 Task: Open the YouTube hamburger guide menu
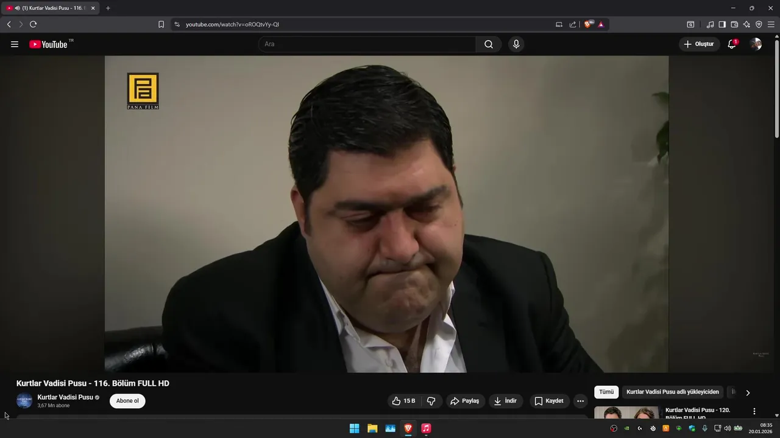pos(15,44)
